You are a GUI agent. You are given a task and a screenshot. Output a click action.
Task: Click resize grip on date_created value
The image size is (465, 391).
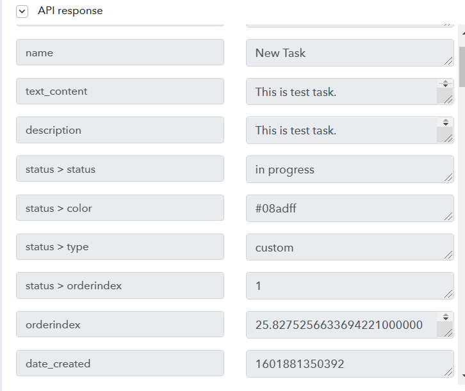click(x=448, y=372)
